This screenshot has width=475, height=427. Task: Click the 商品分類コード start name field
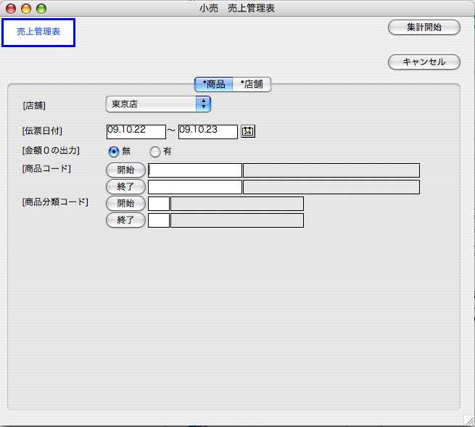coord(237,204)
